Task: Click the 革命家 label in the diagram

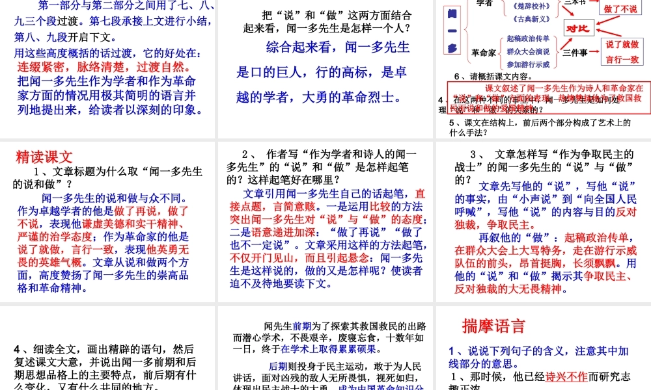Action: click(x=484, y=53)
